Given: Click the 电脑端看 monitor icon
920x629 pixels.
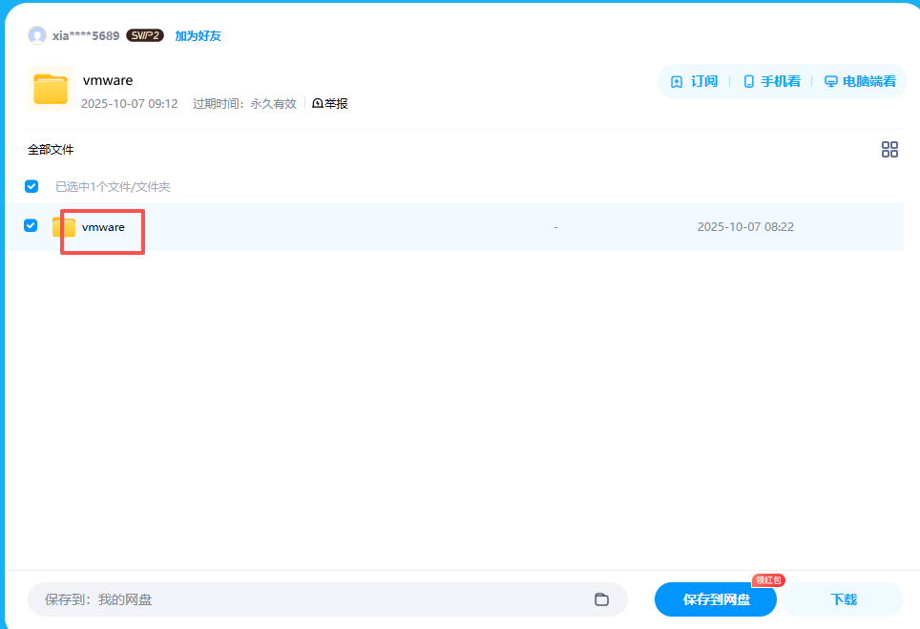Looking at the screenshot, I should [829, 81].
